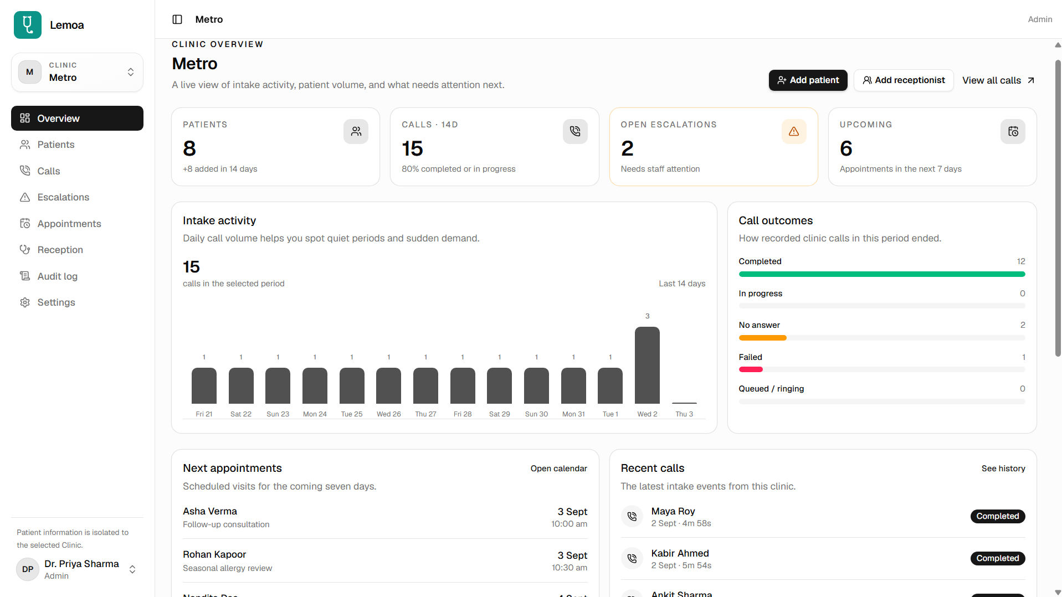This screenshot has height=597, width=1062.
Task: Open the Audit log page
Action: pos(77,276)
